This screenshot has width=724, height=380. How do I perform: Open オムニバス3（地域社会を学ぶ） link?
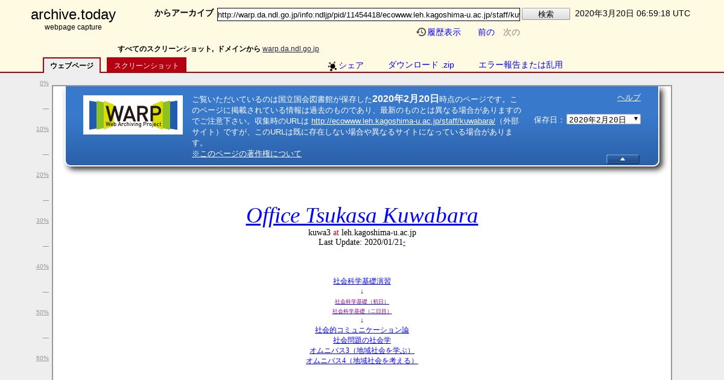point(362,350)
